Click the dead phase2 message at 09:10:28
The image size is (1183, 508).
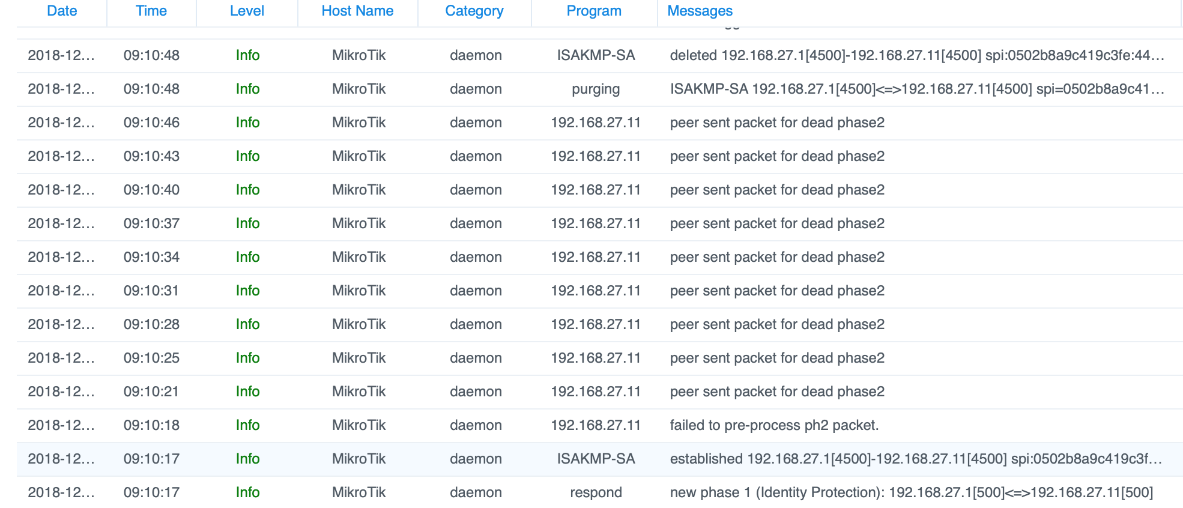(777, 324)
